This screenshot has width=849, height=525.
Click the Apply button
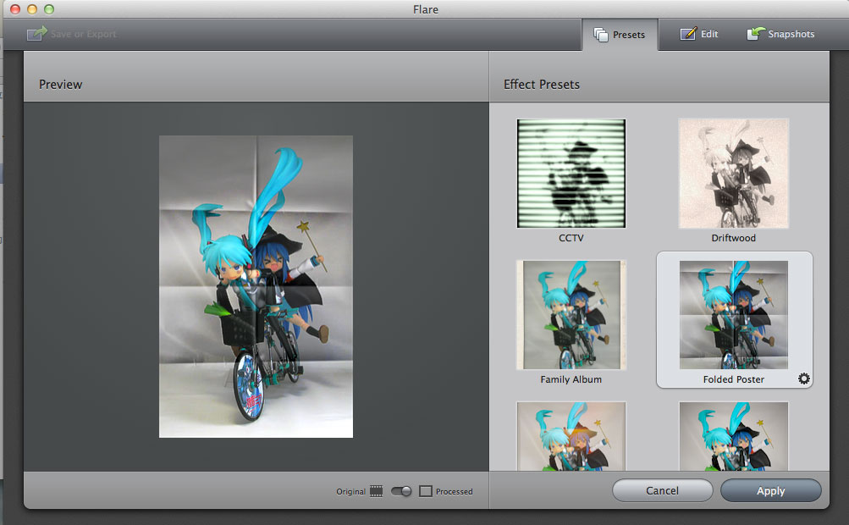pos(770,490)
